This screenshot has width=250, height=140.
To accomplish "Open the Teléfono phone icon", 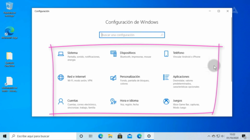I will click(x=166, y=54).
